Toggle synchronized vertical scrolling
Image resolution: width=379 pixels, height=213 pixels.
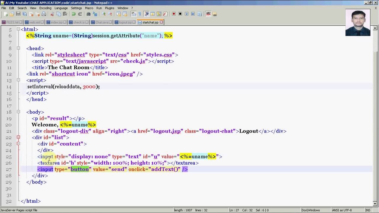(118, 14)
